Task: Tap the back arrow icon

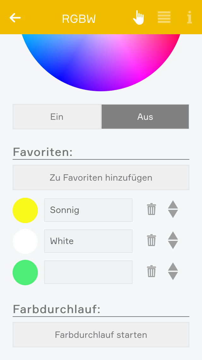Action: [x=15, y=18]
